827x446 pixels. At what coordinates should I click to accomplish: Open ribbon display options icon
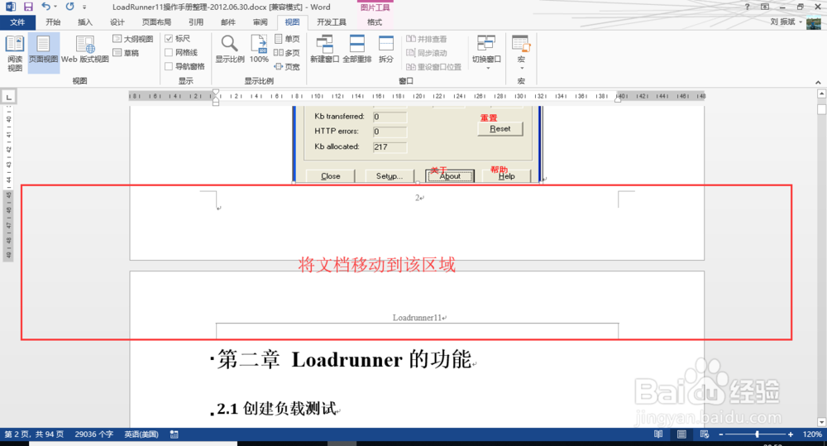pyautogui.click(x=765, y=7)
